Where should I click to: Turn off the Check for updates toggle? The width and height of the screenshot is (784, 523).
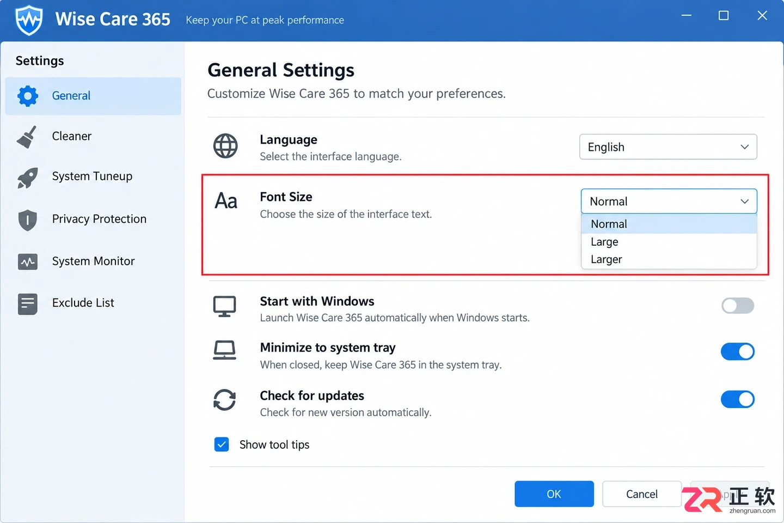pos(738,399)
